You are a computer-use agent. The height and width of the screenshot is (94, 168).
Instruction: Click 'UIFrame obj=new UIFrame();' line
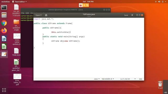click(x=66, y=41)
